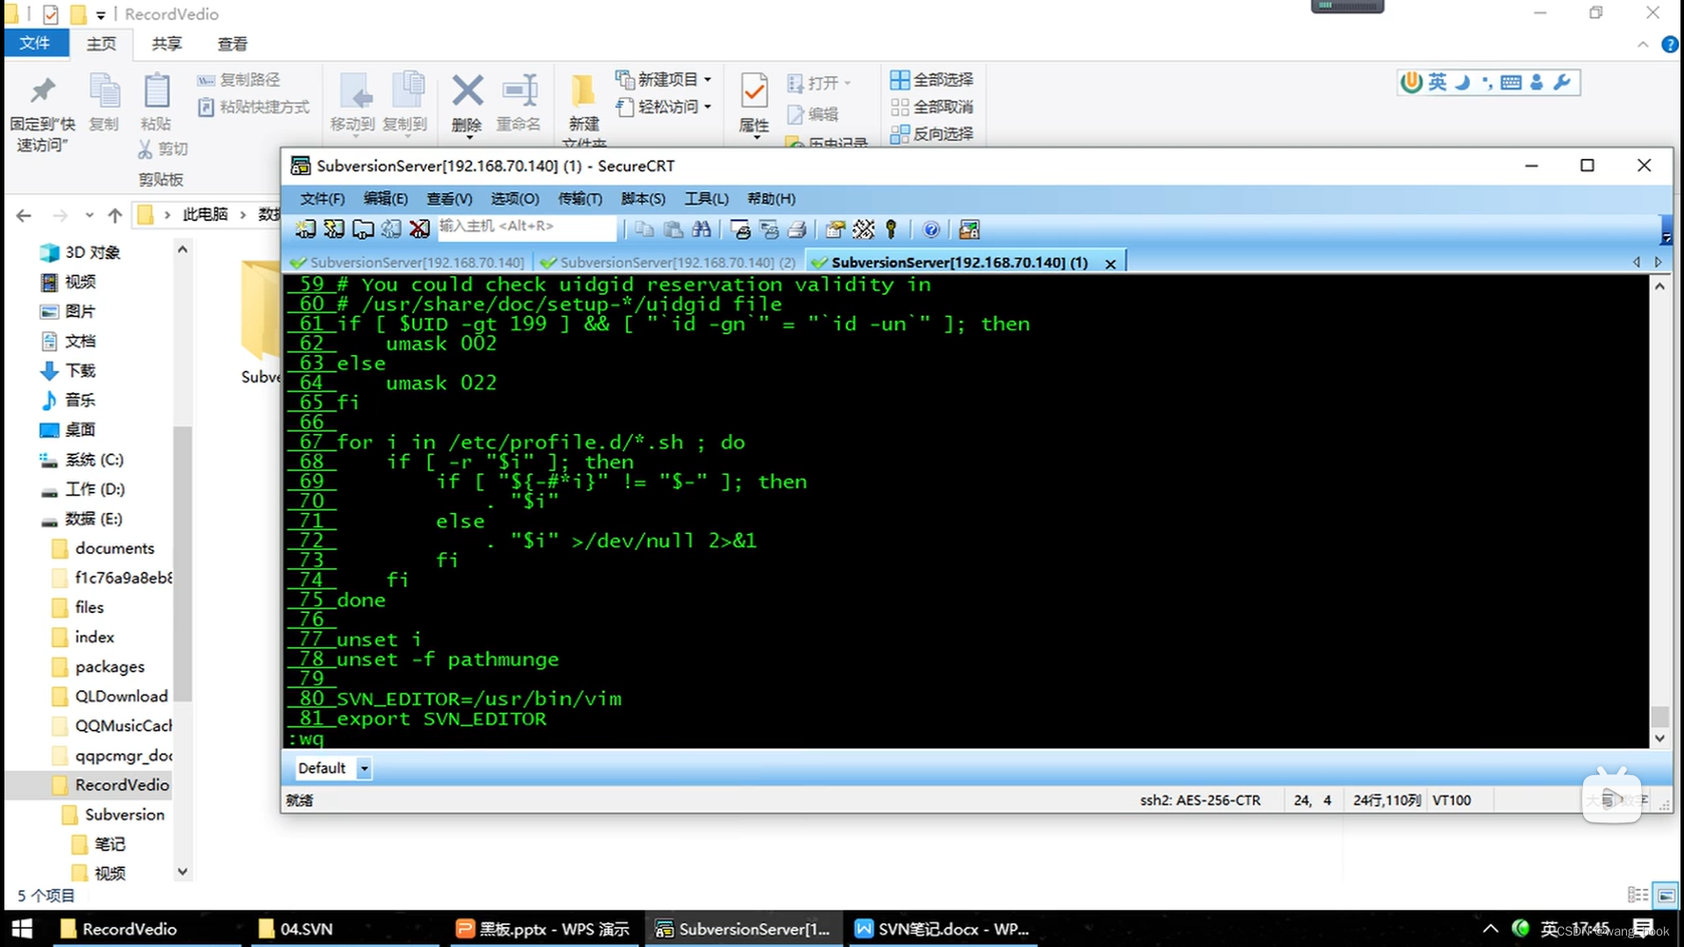Click the 全部取消 button in ribbon
The width and height of the screenshot is (1684, 947).
pyautogui.click(x=931, y=107)
